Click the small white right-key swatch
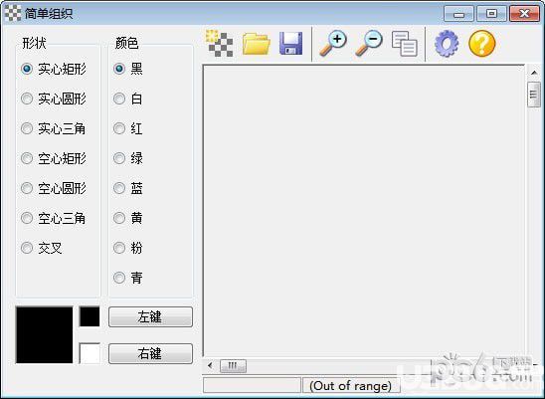Image resolution: width=545 pixels, height=399 pixels. [x=90, y=353]
